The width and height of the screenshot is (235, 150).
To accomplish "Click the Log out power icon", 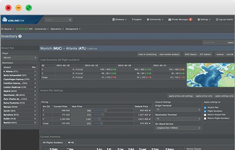I will (217, 19).
